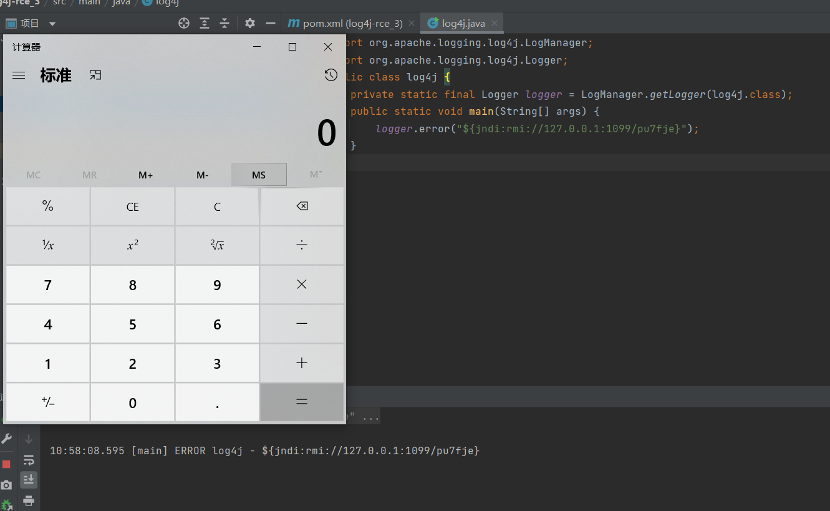This screenshot has width=830, height=511.
Task: Close the pom.xml editor tab
Action: point(411,24)
